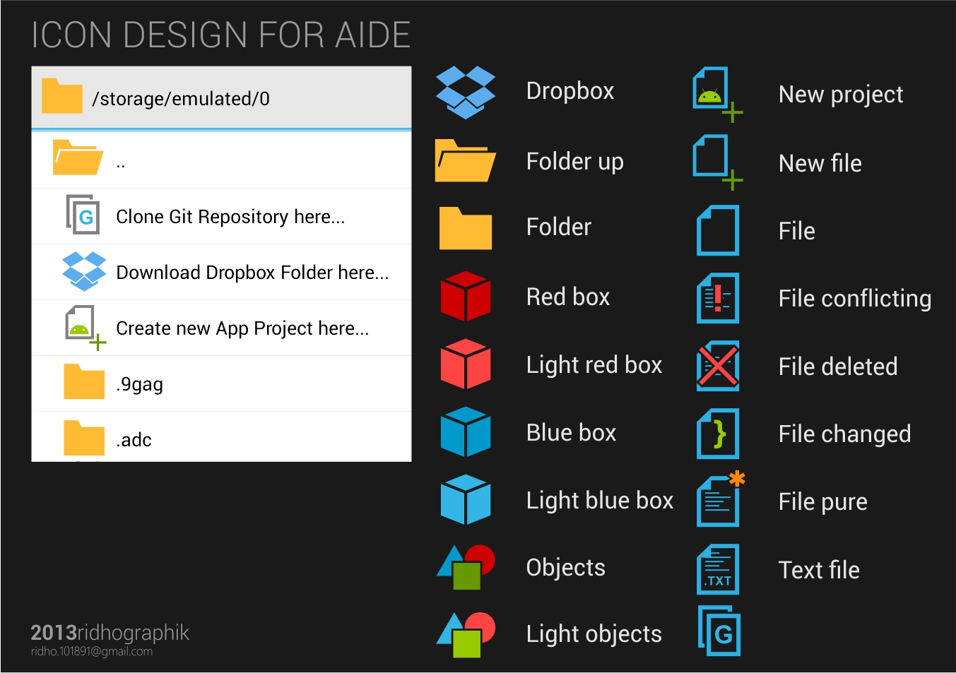Click the File conflicting exclamation icon
Image resolution: width=956 pixels, height=673 pixels.
coord(718,298)
